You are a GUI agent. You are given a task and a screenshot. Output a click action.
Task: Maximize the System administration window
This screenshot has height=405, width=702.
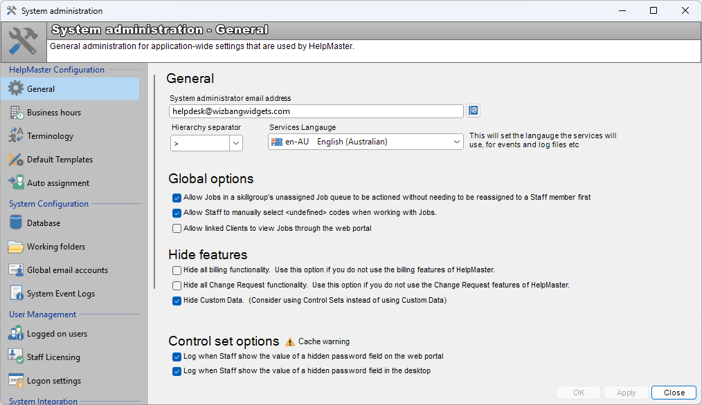654,10
